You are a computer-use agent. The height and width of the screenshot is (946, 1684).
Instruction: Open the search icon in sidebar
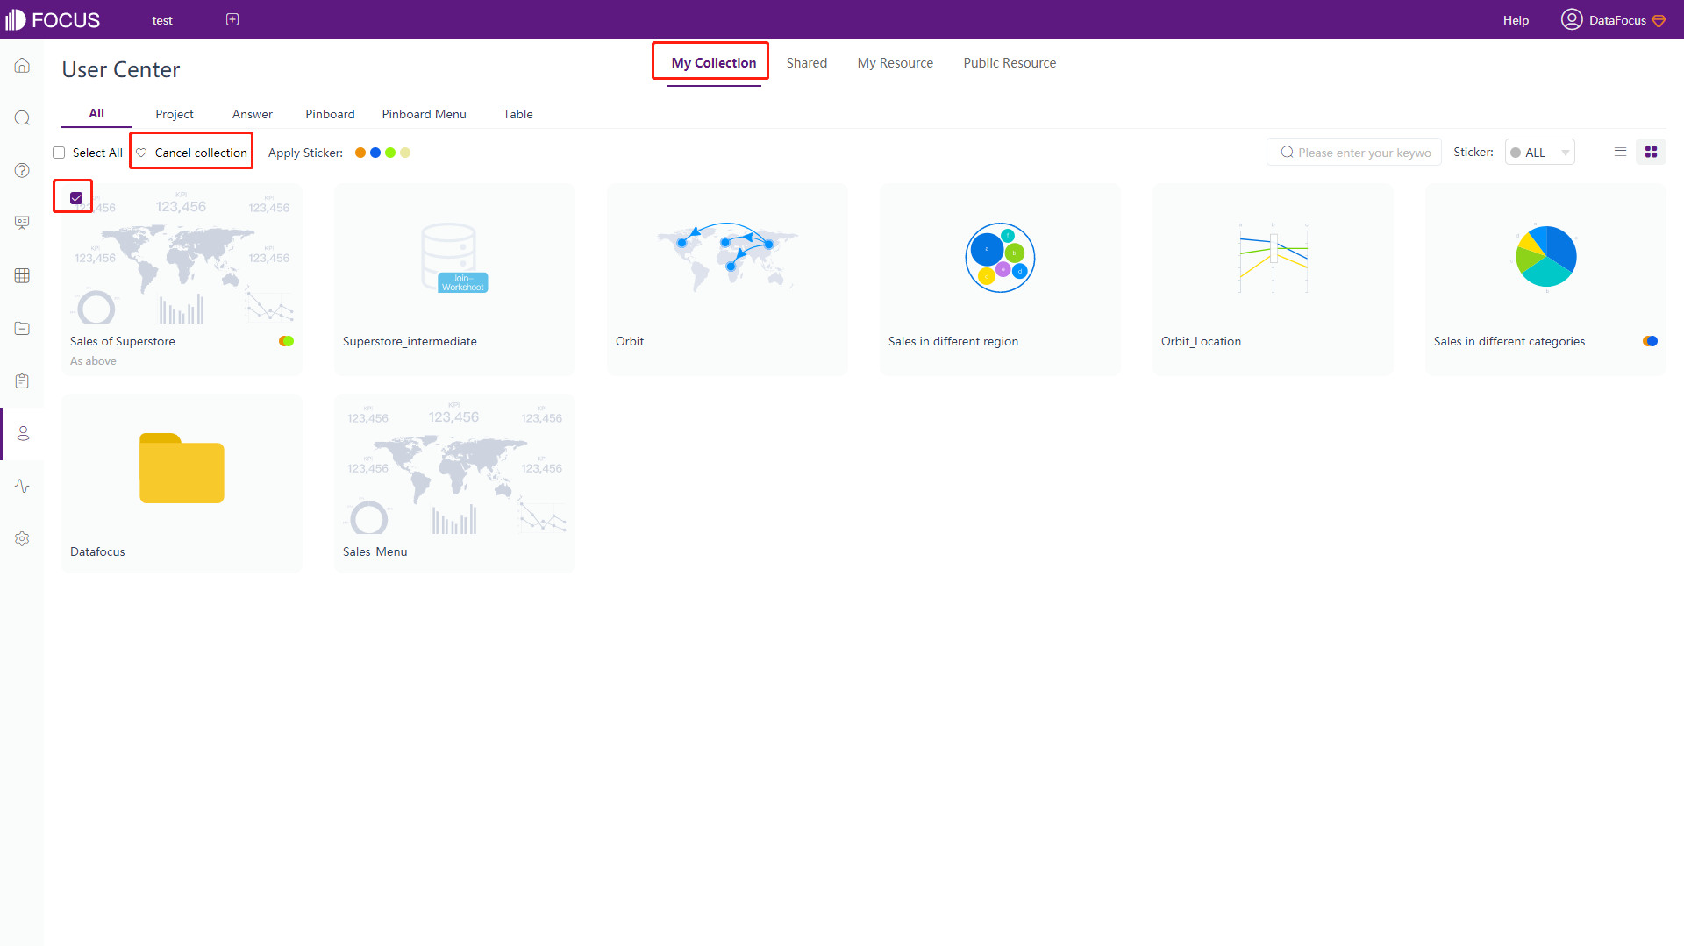[x=22, y=118]
